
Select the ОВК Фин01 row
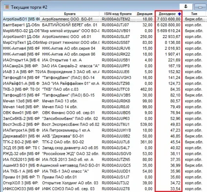[x=104, y=113]
